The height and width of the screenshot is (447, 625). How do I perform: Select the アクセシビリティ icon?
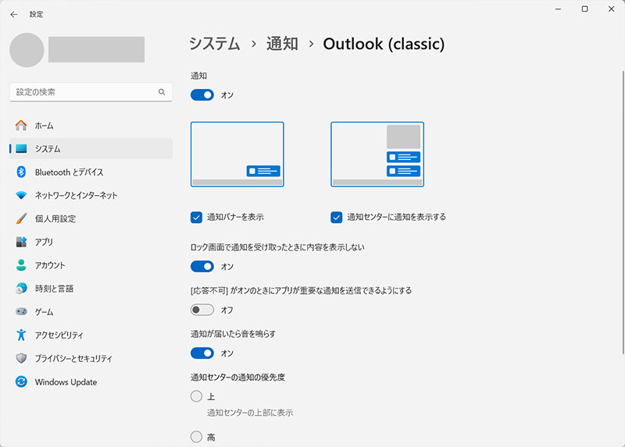click(21, 335)
